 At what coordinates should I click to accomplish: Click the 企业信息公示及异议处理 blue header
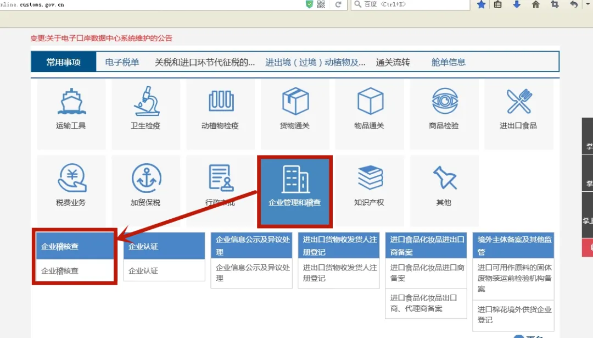(x=251, y=246)
